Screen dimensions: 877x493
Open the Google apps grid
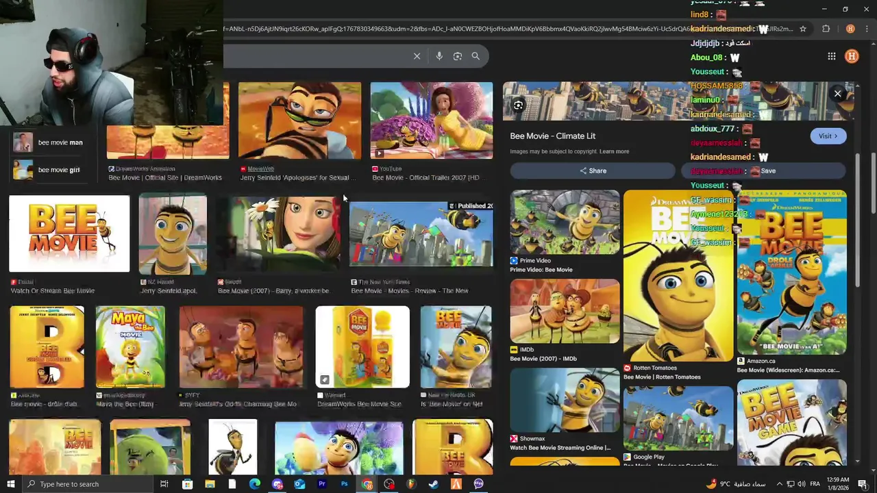(831, 56)
